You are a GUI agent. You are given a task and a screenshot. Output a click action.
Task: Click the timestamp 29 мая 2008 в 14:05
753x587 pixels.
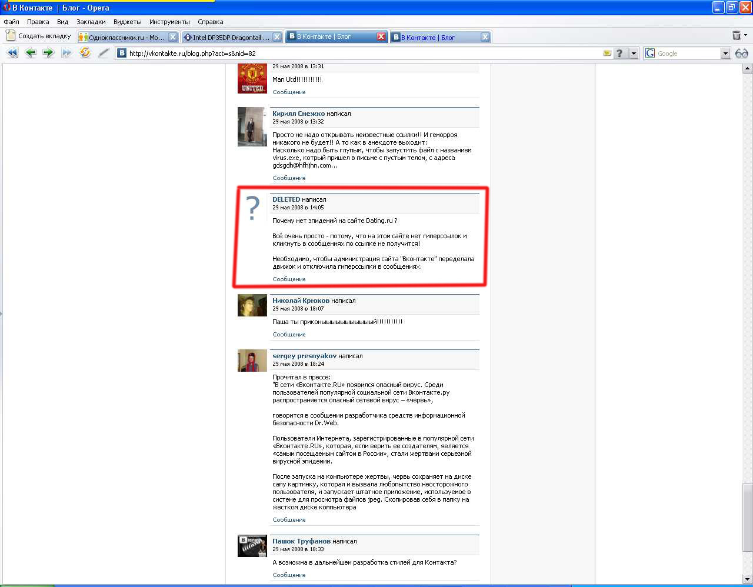298,208
